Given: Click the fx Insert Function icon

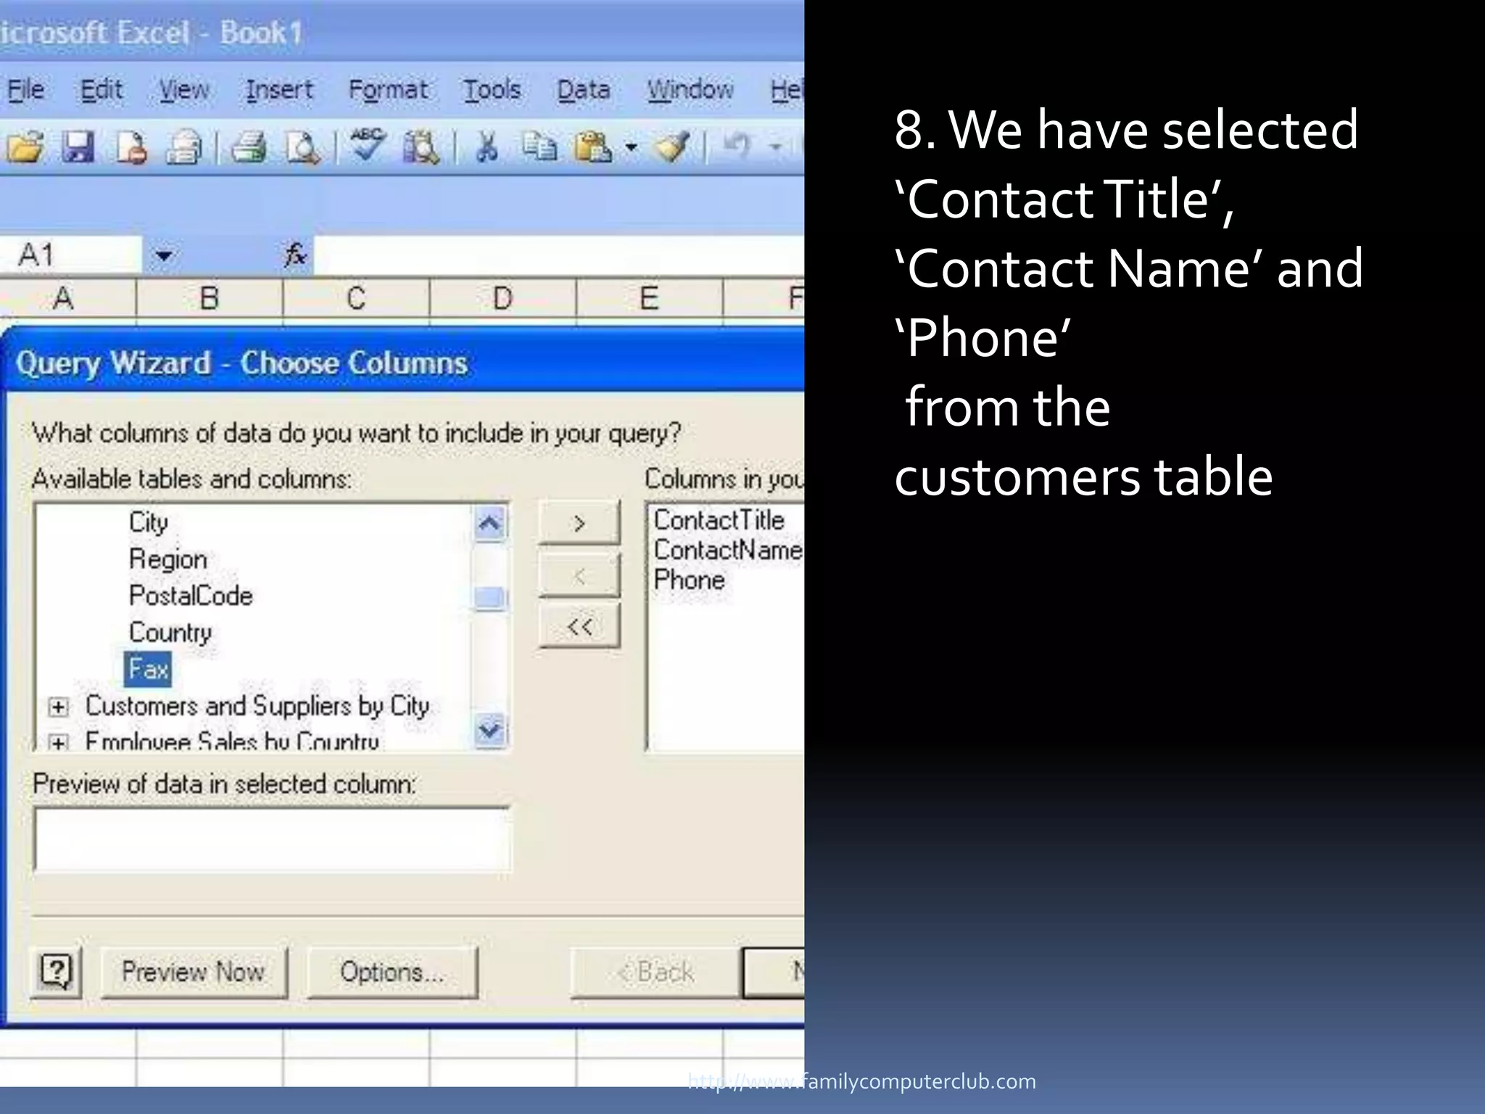Looking at the screenshot, I should 295,255.
